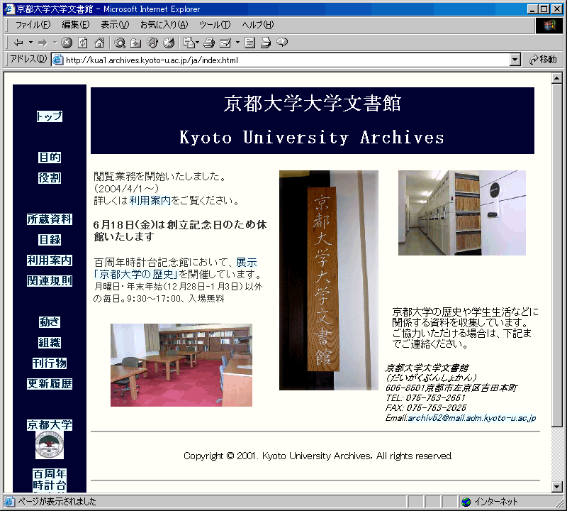
Task: Open the Search pane toolbar icon
Action: (120, 43)
